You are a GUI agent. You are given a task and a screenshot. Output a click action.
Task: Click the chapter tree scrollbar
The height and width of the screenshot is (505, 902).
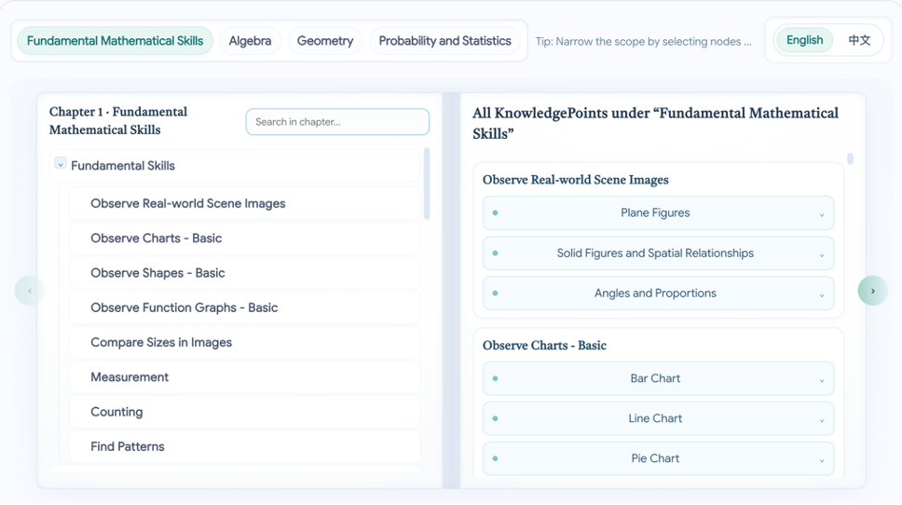click(427, 184)
